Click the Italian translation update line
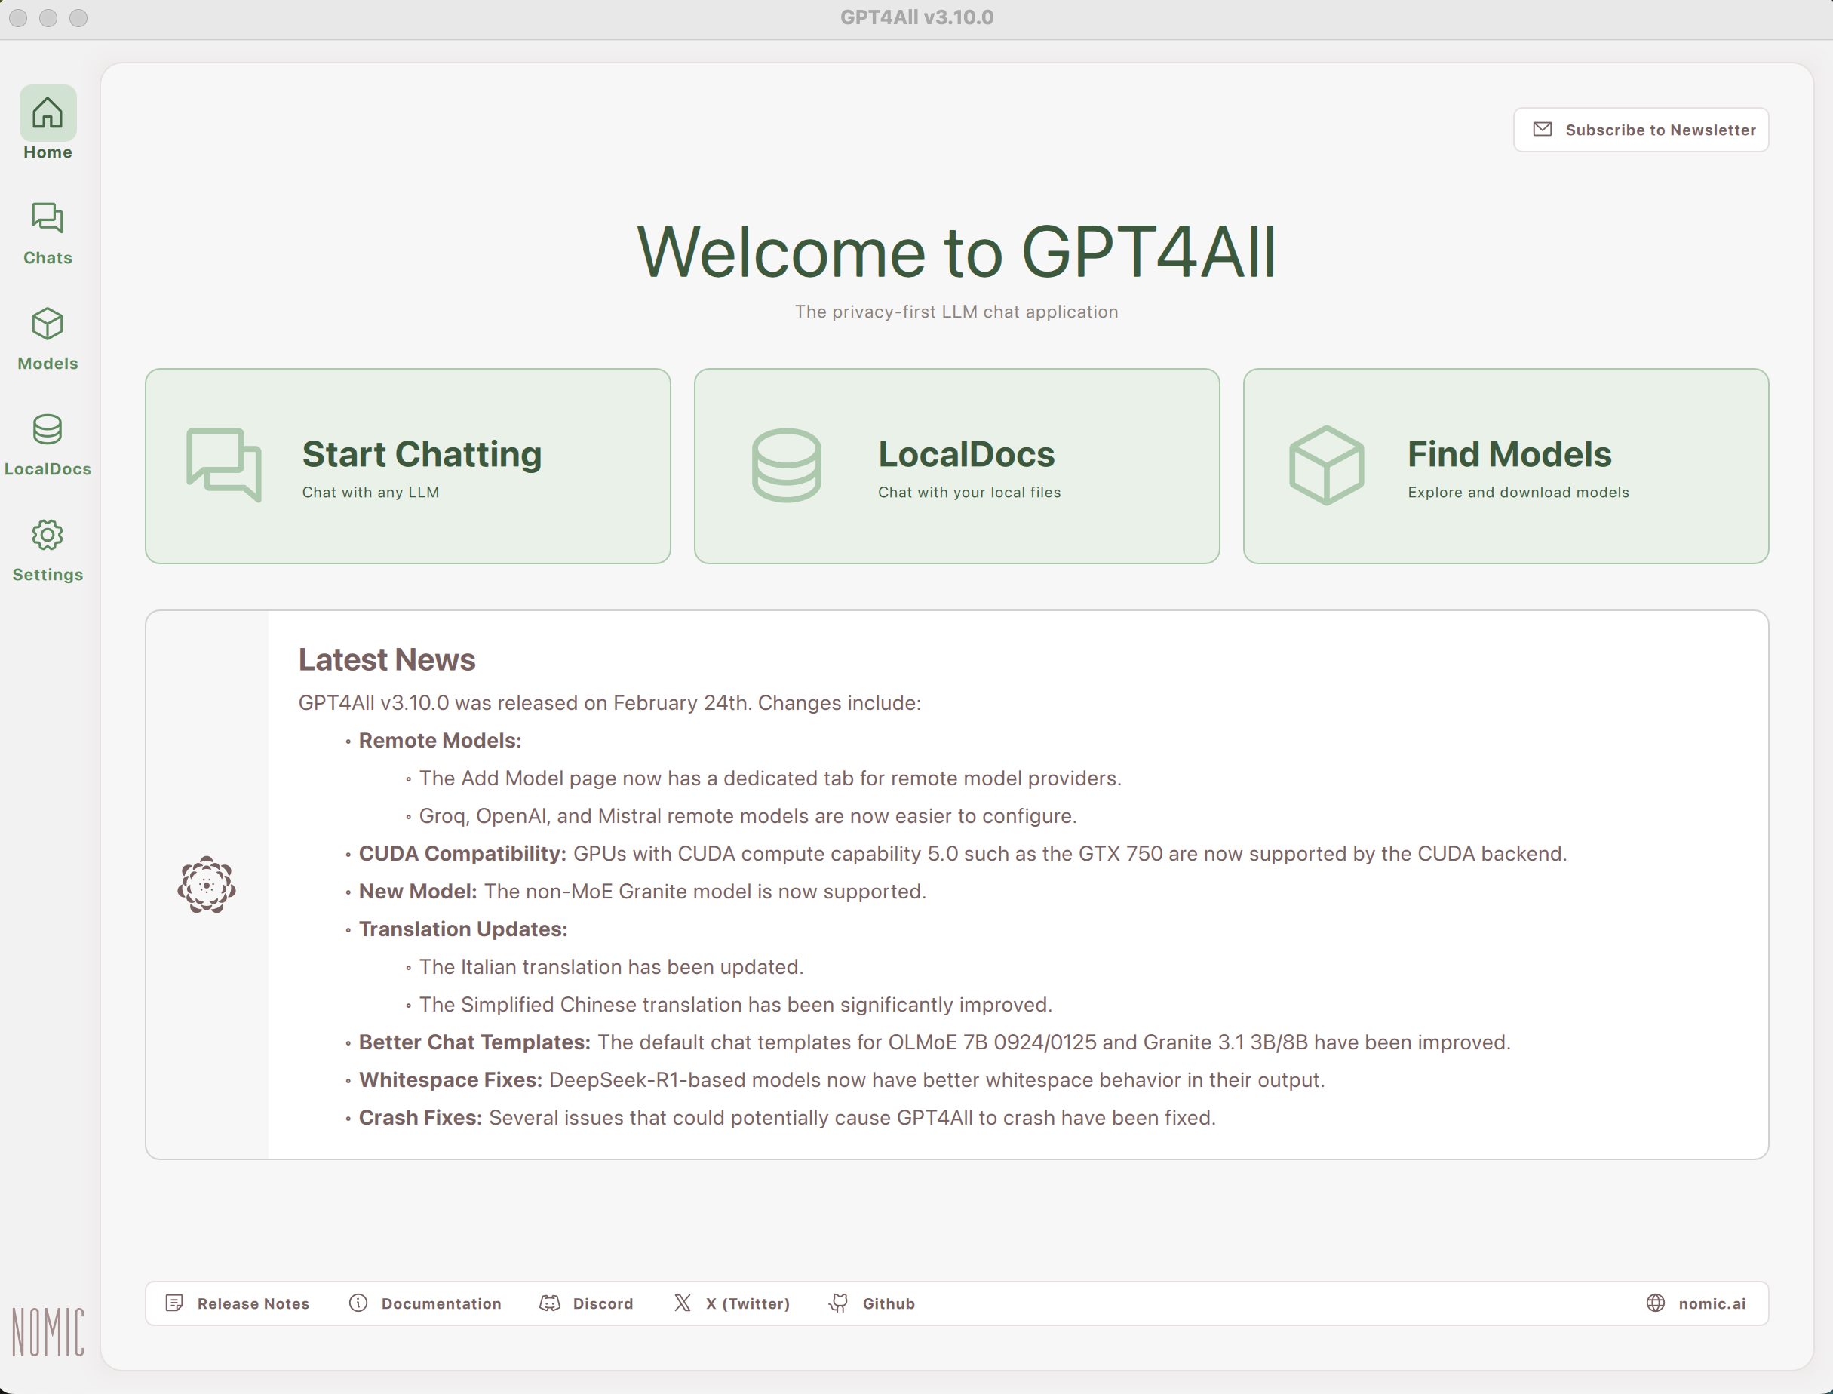 (x=612, y=967)
